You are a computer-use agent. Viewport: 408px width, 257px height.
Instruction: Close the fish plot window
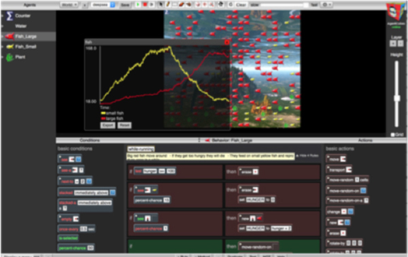[x=226, y=42]
